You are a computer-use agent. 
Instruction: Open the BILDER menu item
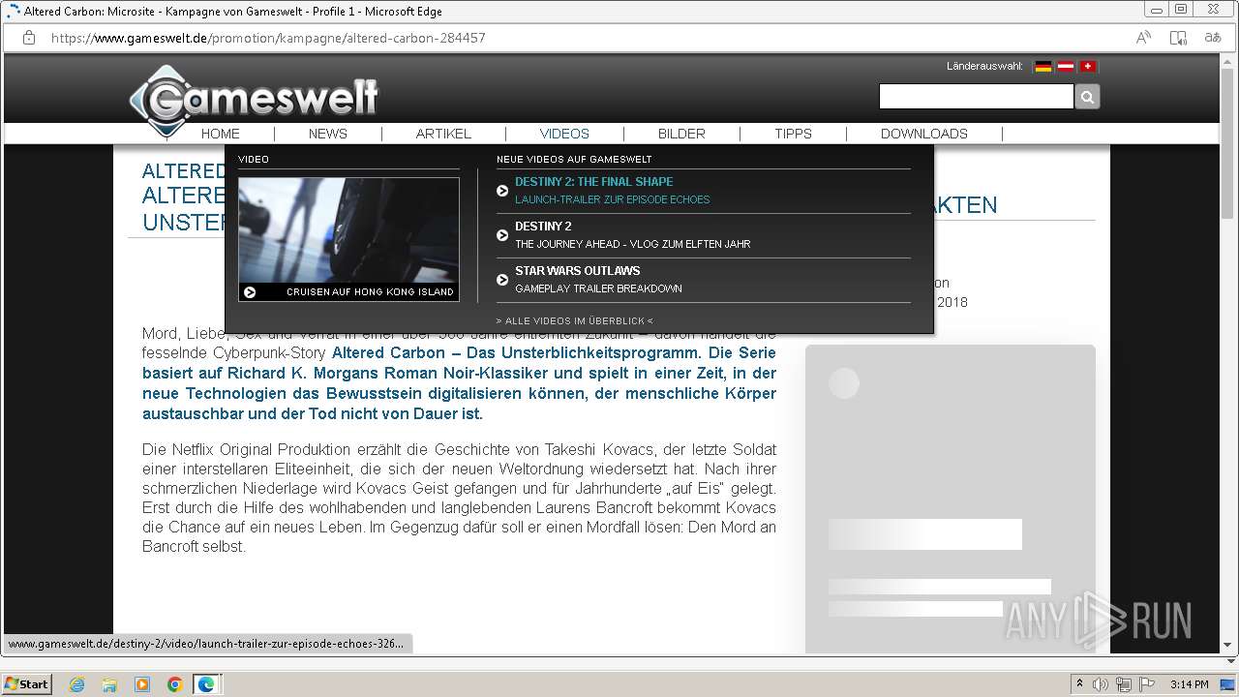tap(681, 134)
